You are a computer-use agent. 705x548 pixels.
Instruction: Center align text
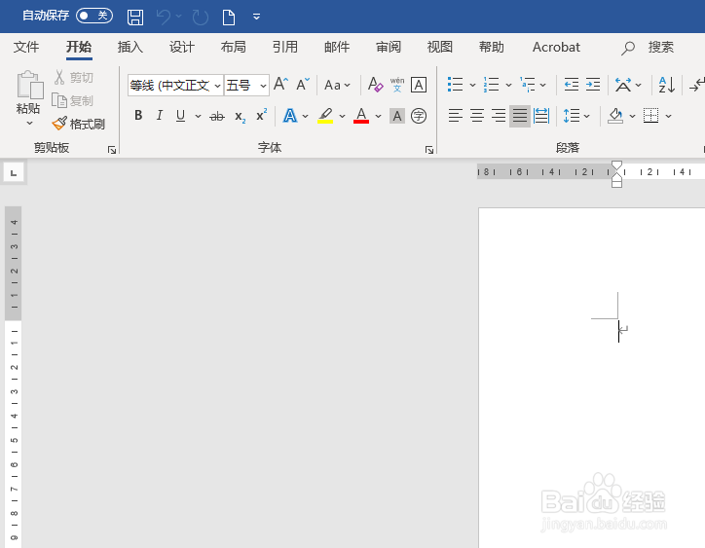click(x=476, y=116)
